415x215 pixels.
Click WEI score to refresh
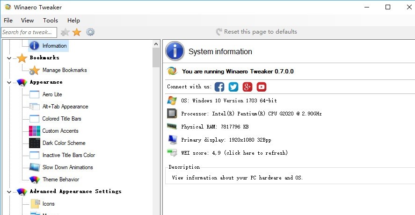pyautogui.click(x=234, y=153)
